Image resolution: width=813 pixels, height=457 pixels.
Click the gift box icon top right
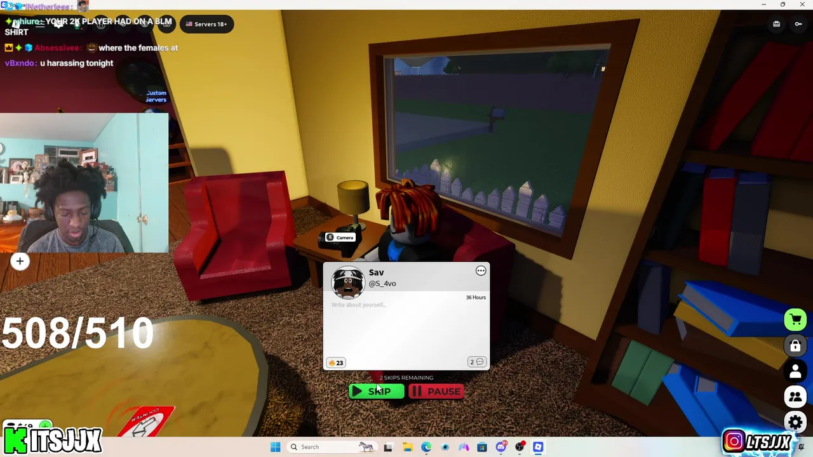tap(776, 24)
